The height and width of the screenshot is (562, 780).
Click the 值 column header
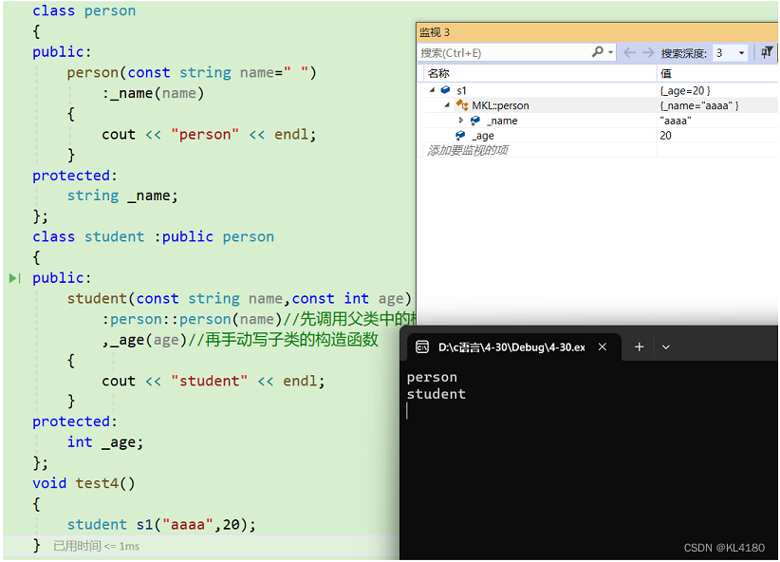point(665,74)
